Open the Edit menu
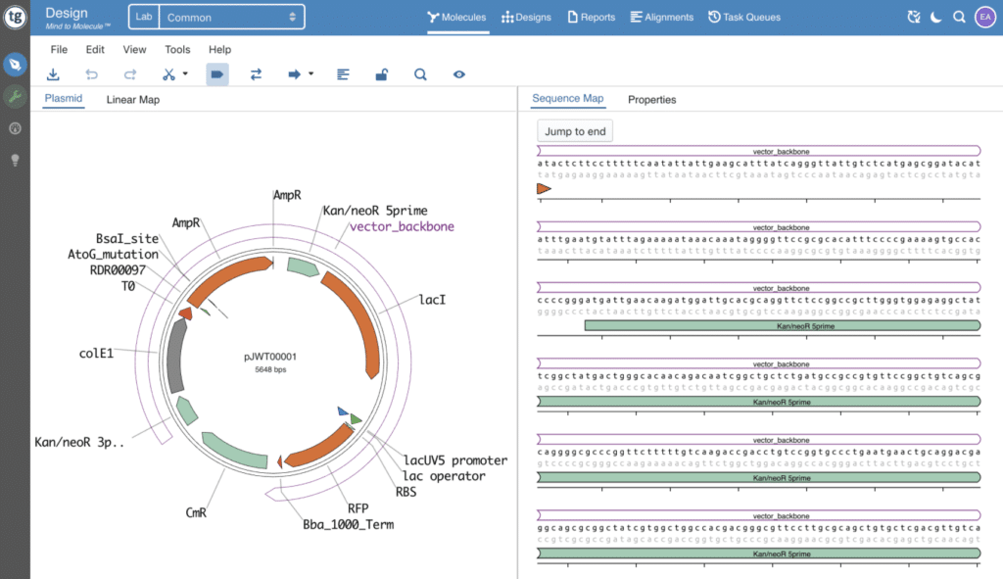Image resolution: width=1003 pixels, height=579 pixels. coord(95,49)
